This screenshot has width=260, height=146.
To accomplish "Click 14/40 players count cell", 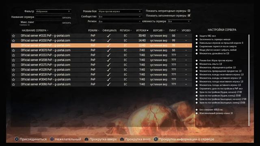I will coord(142,41).
